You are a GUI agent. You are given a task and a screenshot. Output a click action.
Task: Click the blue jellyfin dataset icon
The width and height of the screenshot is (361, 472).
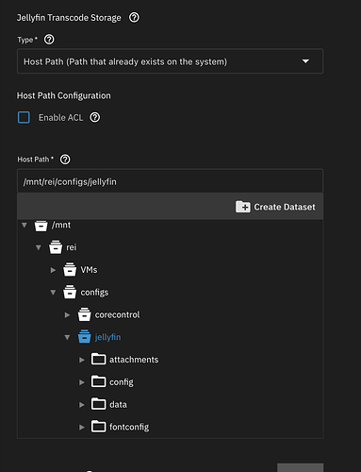click(84, 337)
